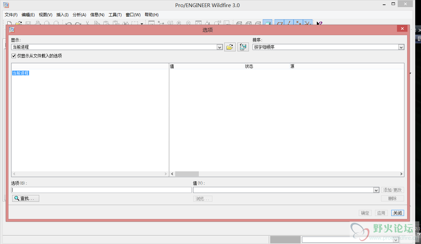Open the 排序 dropdown showing 按字母顺序

tap(401, 47)
